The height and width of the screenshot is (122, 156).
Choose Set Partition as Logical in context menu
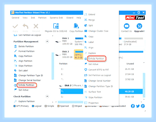(x=100, y=75)
